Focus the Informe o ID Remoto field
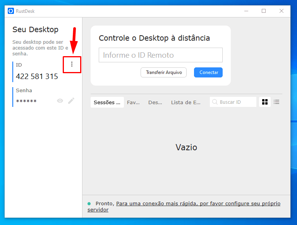This screenshot has width=297, height=225. pos(160,55)
